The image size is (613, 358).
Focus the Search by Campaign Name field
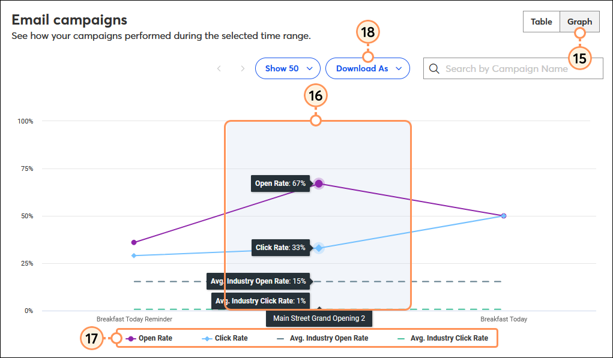[513, 69]
